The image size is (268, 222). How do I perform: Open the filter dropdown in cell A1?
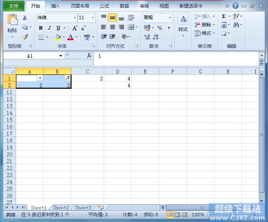(x=40, y=78)
